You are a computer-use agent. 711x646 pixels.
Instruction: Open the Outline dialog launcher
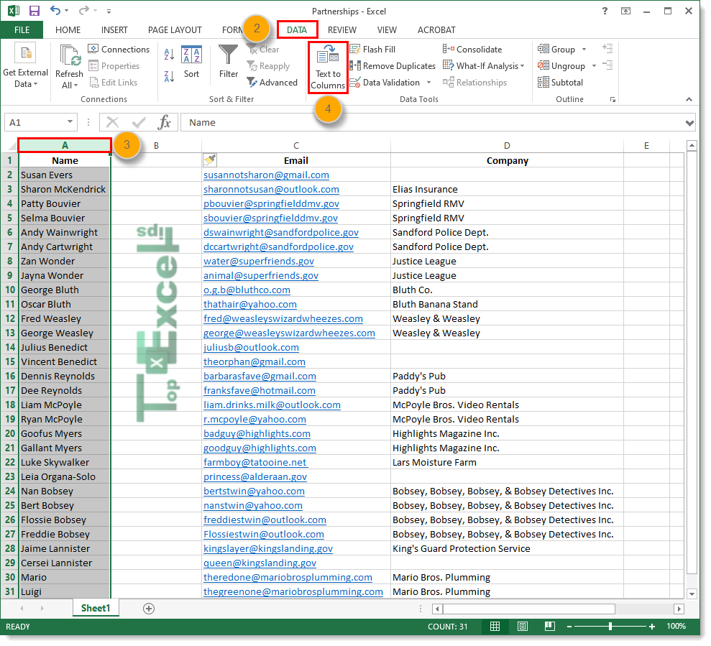click(x=613, y=99)
